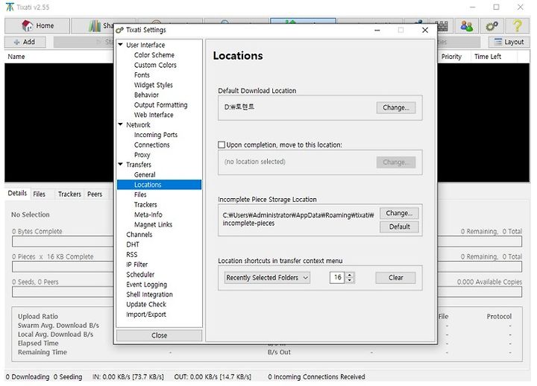The height and width of the screenshot is (386, 537).
Task: Open RSS settings page
Action: (131, 254)
